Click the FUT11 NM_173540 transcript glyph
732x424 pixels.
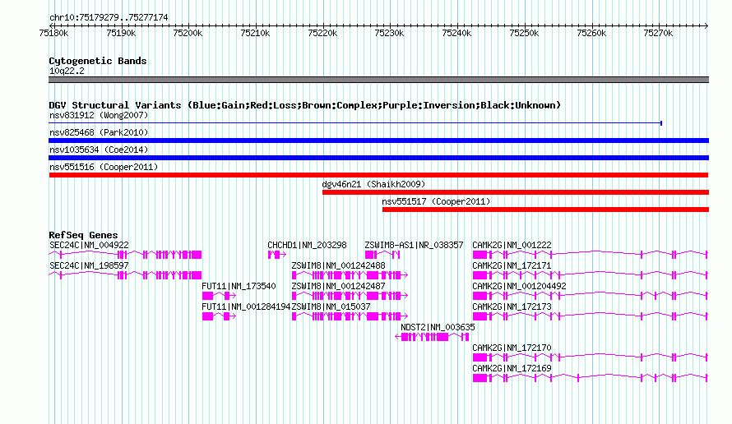[219, 296]
